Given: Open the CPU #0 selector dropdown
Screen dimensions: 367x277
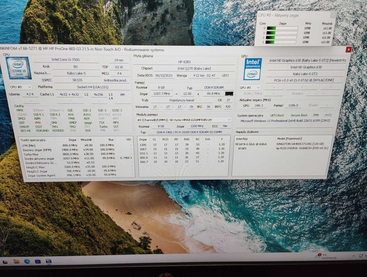Looking at the screenshot, I should 21,87.
